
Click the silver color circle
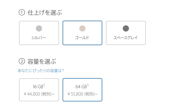tap(39, 28)
